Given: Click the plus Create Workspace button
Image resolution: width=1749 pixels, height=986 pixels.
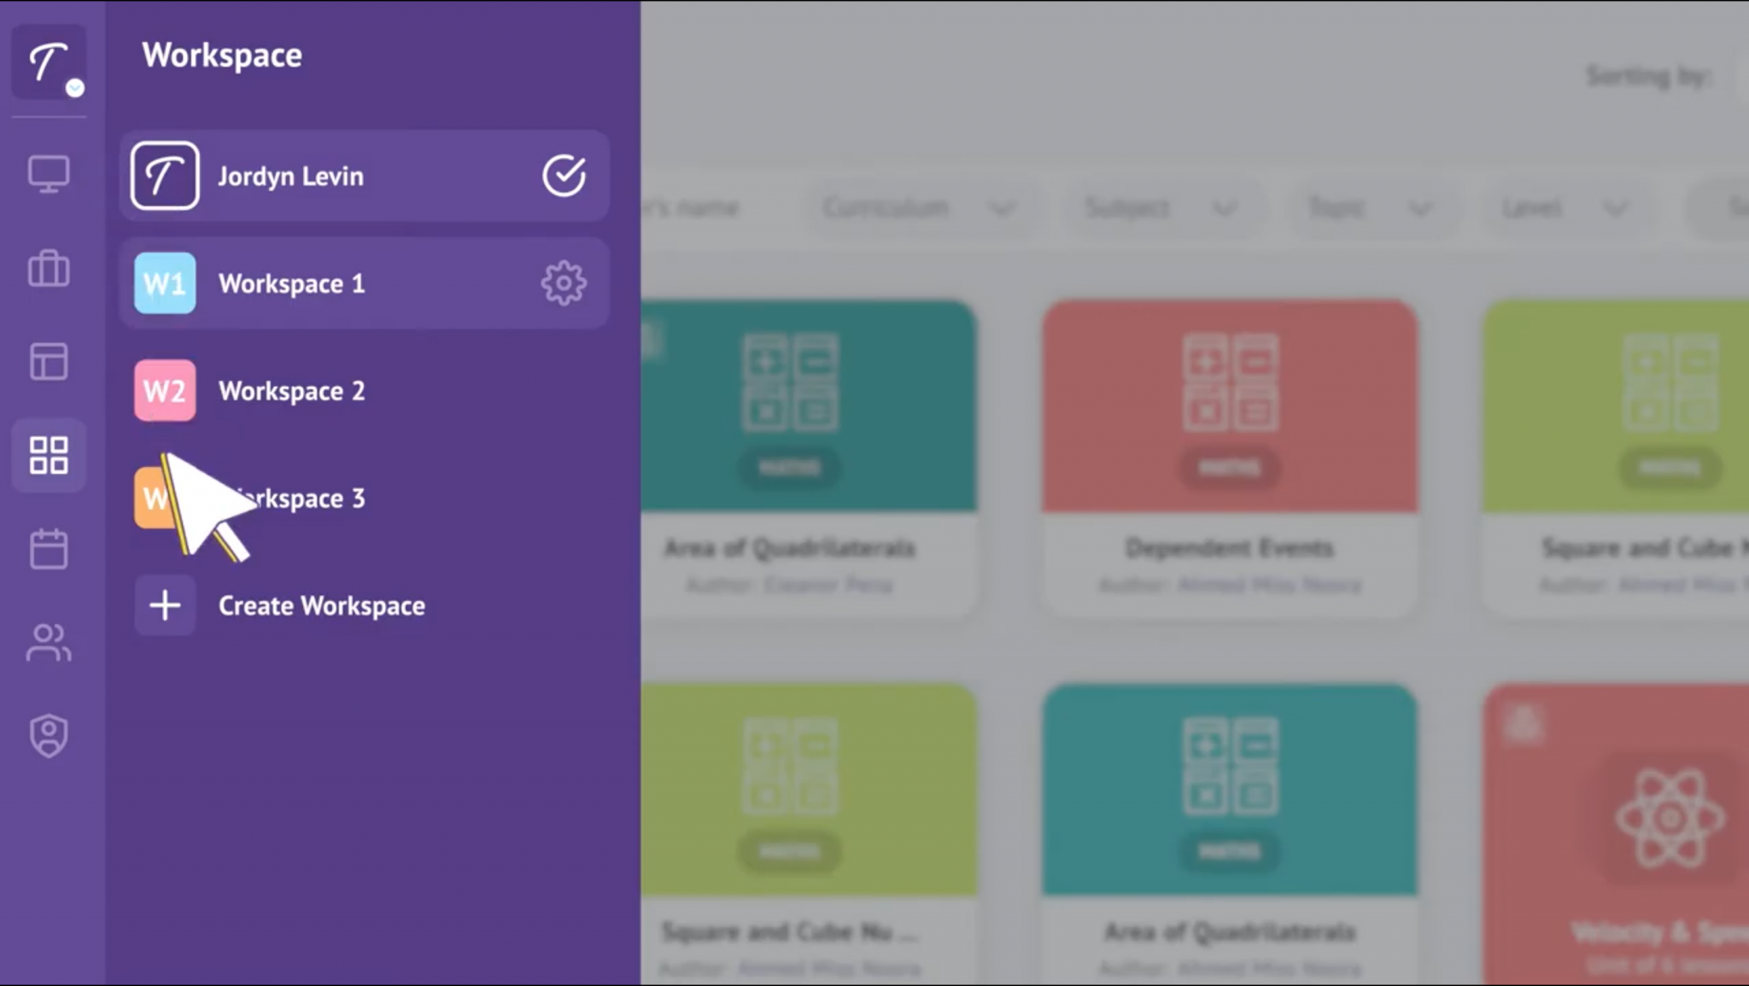Looking at the screenshot, I should [165, 605].
